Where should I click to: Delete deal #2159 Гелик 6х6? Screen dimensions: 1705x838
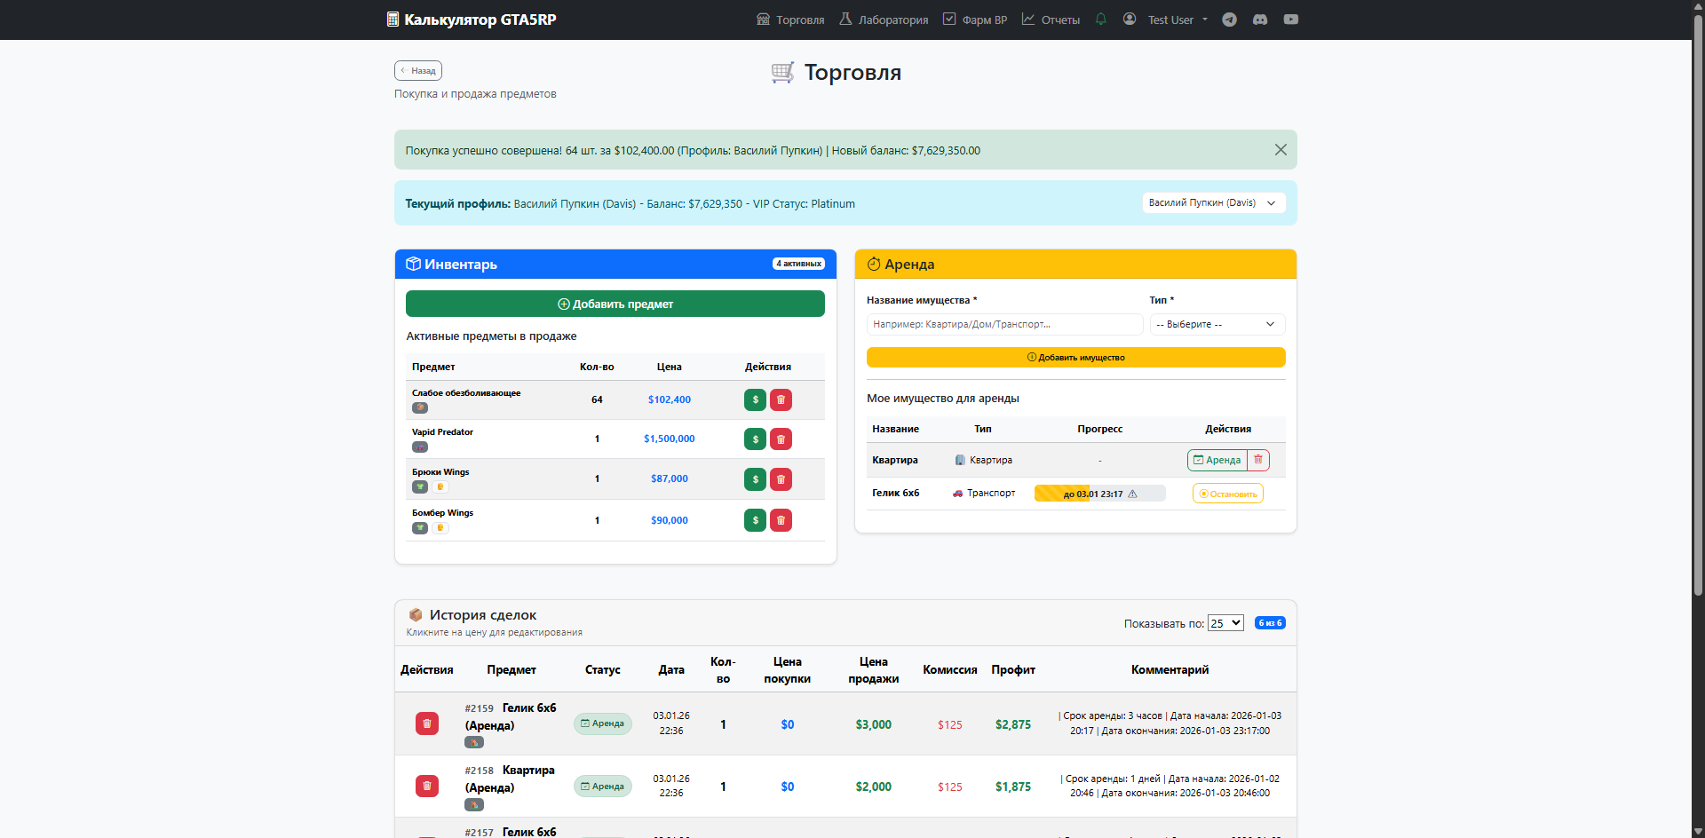427,723
